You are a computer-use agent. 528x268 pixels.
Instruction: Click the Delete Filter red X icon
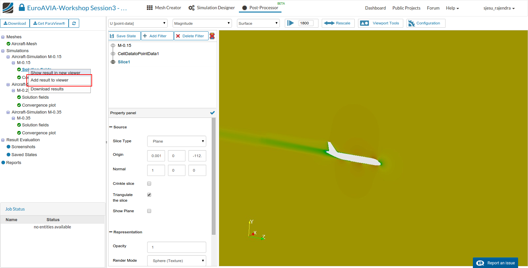coord(178,36)
